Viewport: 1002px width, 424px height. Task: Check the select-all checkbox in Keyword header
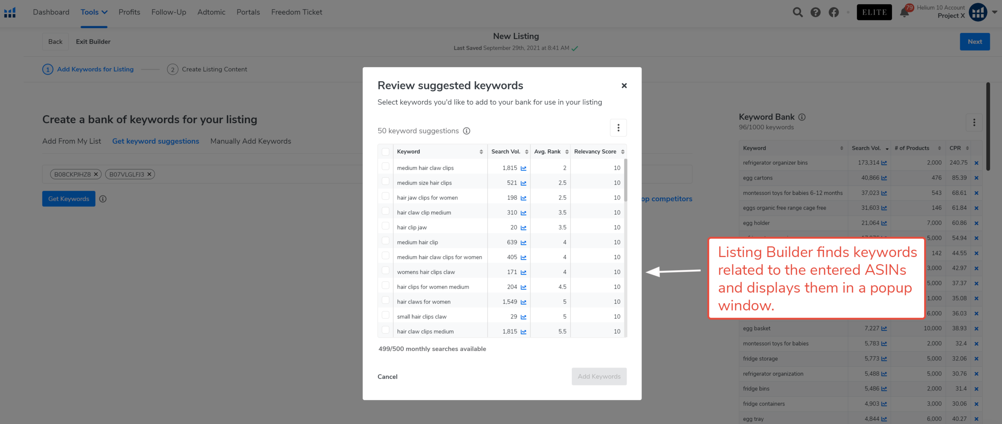pos(386,152)
